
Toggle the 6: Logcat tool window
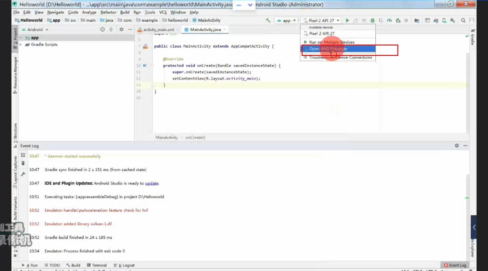(124, 265)
